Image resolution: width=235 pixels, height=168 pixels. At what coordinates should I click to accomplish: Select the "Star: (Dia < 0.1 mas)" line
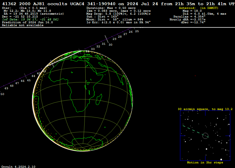pyautogui.click(x=24, y=8)
